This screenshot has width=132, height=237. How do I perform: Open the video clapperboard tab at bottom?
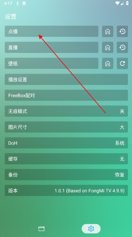click(x=41, y=228)
